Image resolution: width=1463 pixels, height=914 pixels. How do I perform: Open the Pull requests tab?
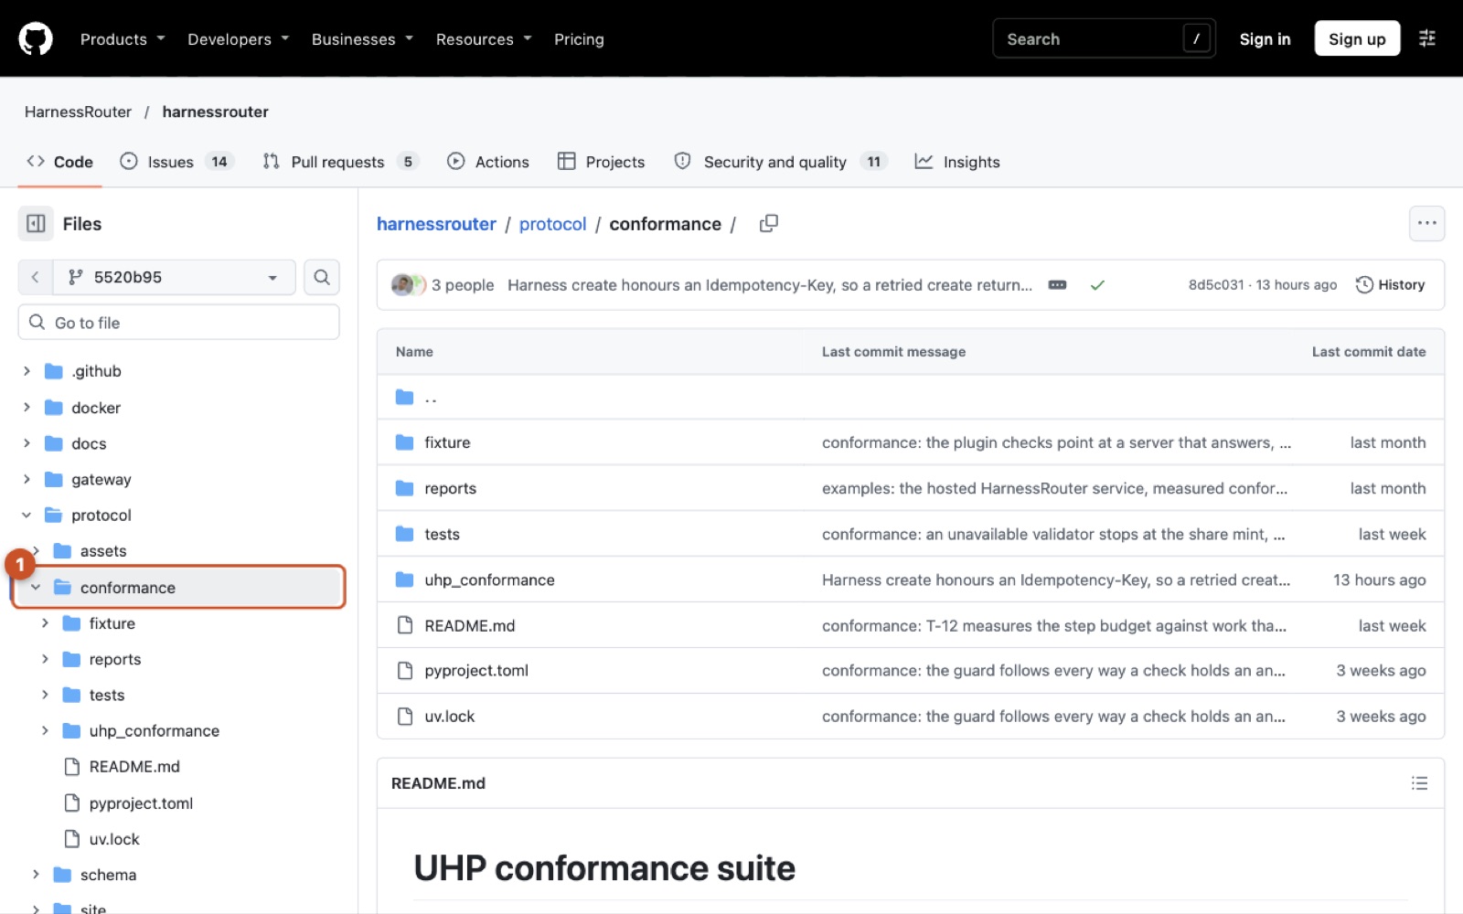340,162
